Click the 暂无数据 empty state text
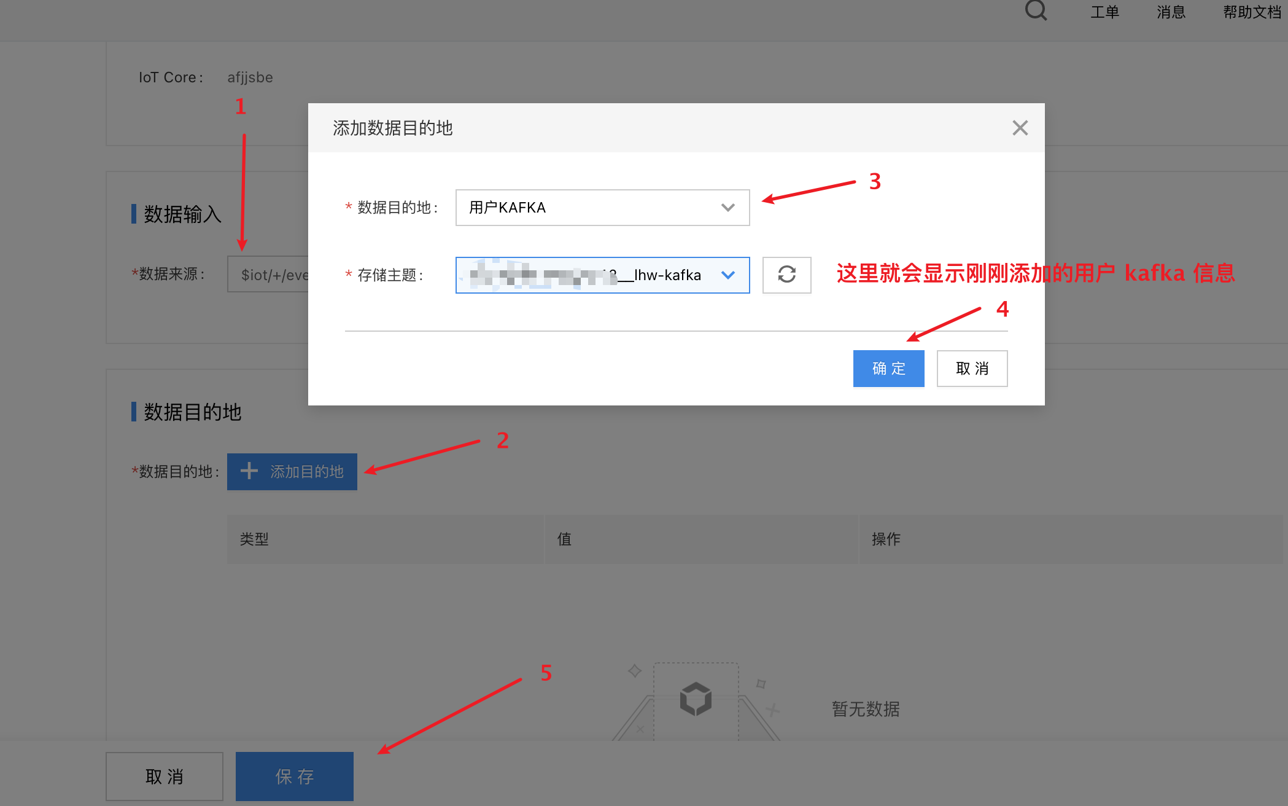The image size is (1288, 806). click(866, 709)
